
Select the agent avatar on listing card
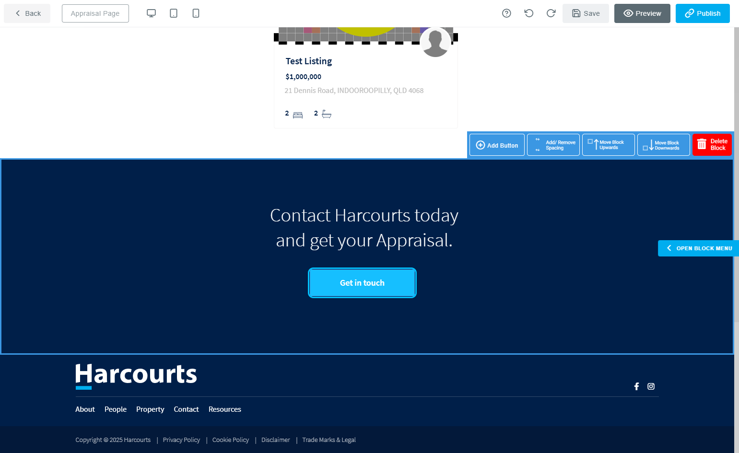[x=435, y=42]
